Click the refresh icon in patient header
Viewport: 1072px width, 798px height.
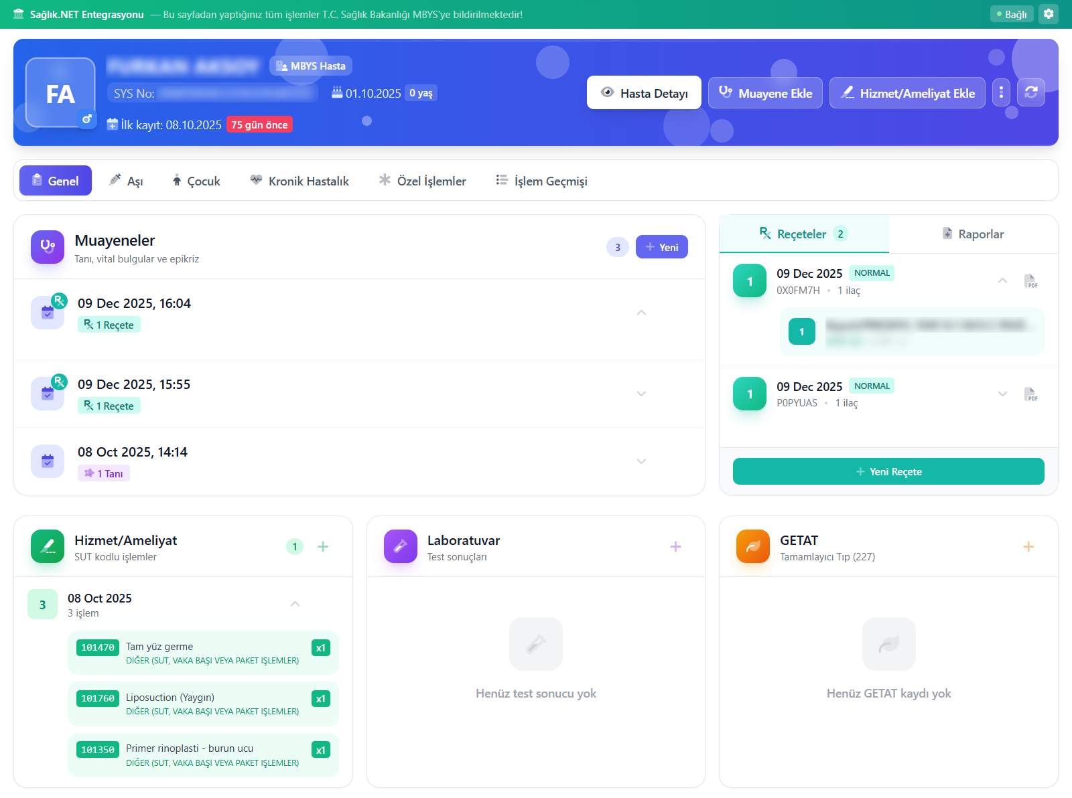1031,92
